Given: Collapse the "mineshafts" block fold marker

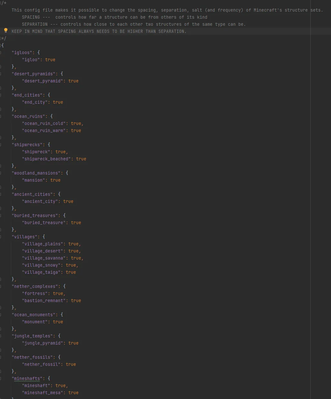Looking at the screenshot, I should (x=1, y=378).
